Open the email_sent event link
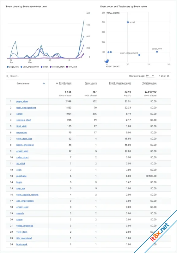 22,151
